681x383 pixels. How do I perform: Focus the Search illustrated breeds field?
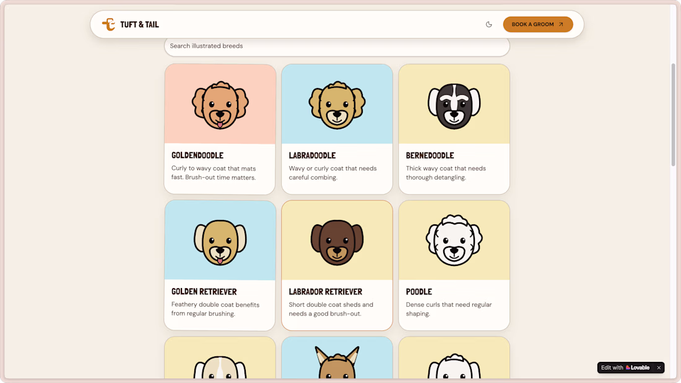pos(337,46)
